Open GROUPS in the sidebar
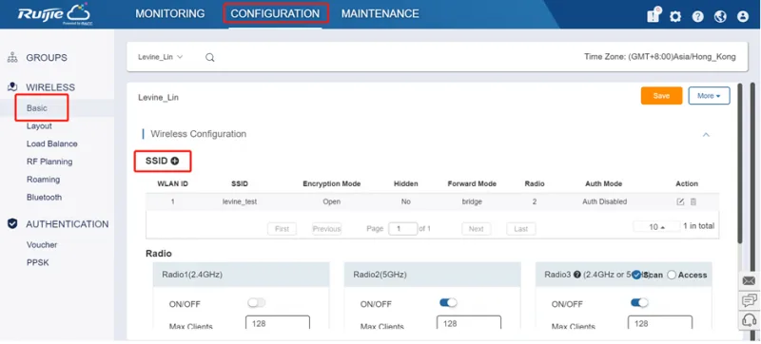Viewport: 761px width, 344px height. [x=47, y=58]
